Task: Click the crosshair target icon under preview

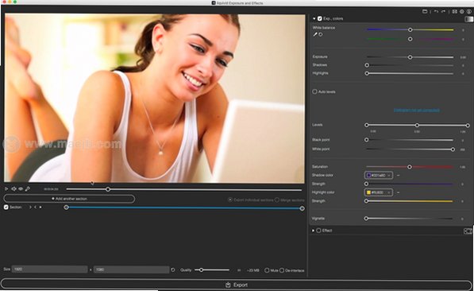Action: click(13, 189)
